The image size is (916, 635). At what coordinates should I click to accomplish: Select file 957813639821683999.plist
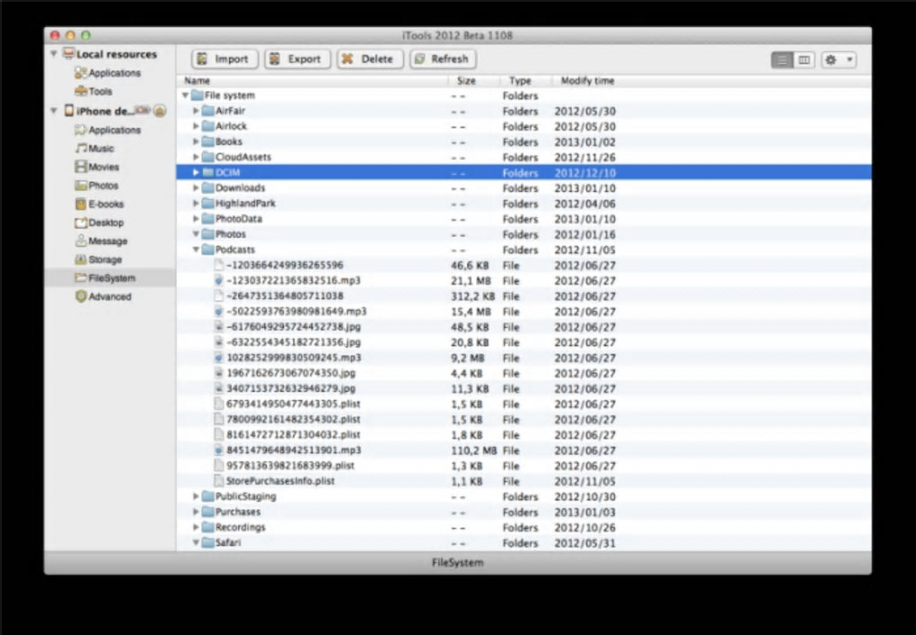(x=523, y=465)
